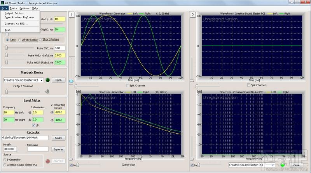This screenshot has height=173, width=311.
Task: Click the output volume speaker icon
Action: coord(47,92)
